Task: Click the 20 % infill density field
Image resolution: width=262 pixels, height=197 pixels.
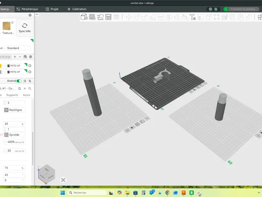Action: [x=14, y=124]
